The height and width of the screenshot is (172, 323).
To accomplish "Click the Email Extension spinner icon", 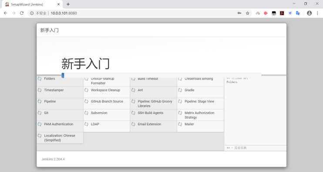I will 133,124.
